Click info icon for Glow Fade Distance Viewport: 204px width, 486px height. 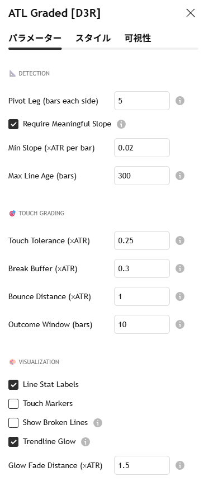coord(180,465)
